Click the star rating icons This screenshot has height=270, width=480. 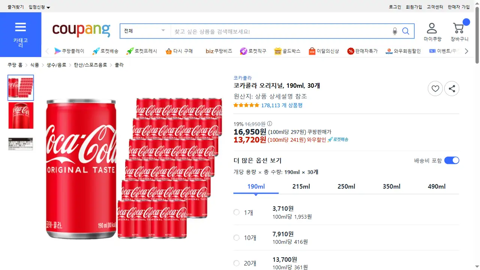click(x=246, y=105)
